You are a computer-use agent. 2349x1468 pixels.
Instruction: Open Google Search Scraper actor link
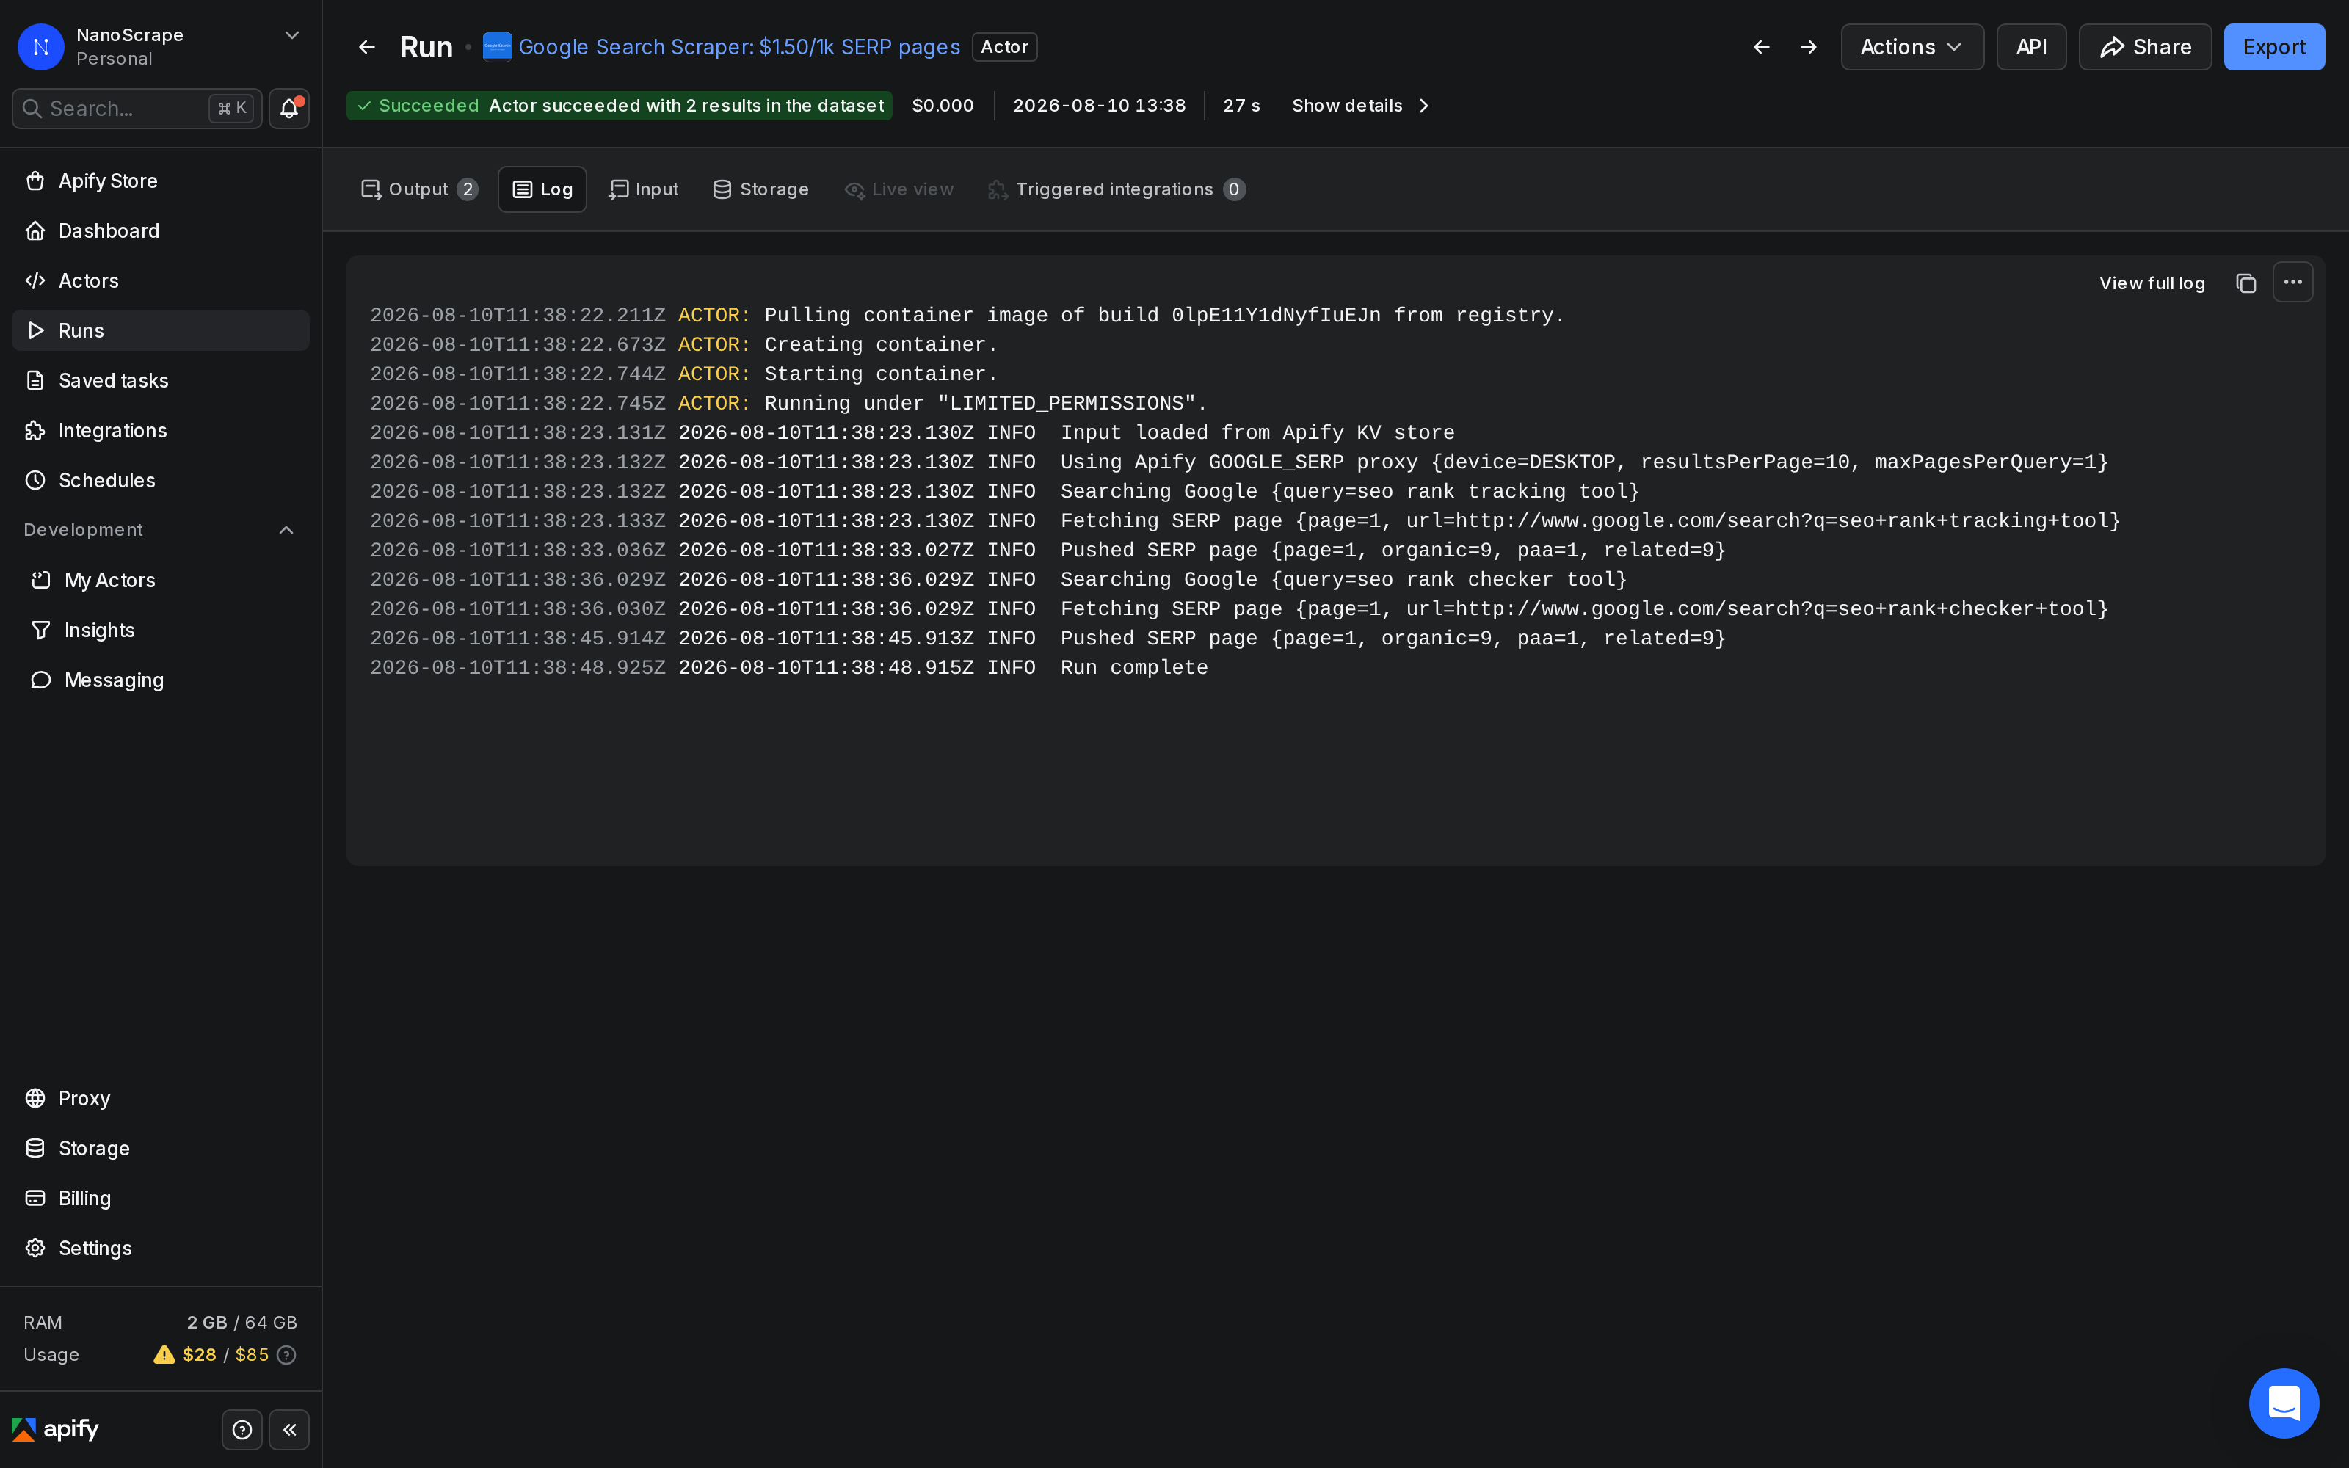click(x=738, y=46)
